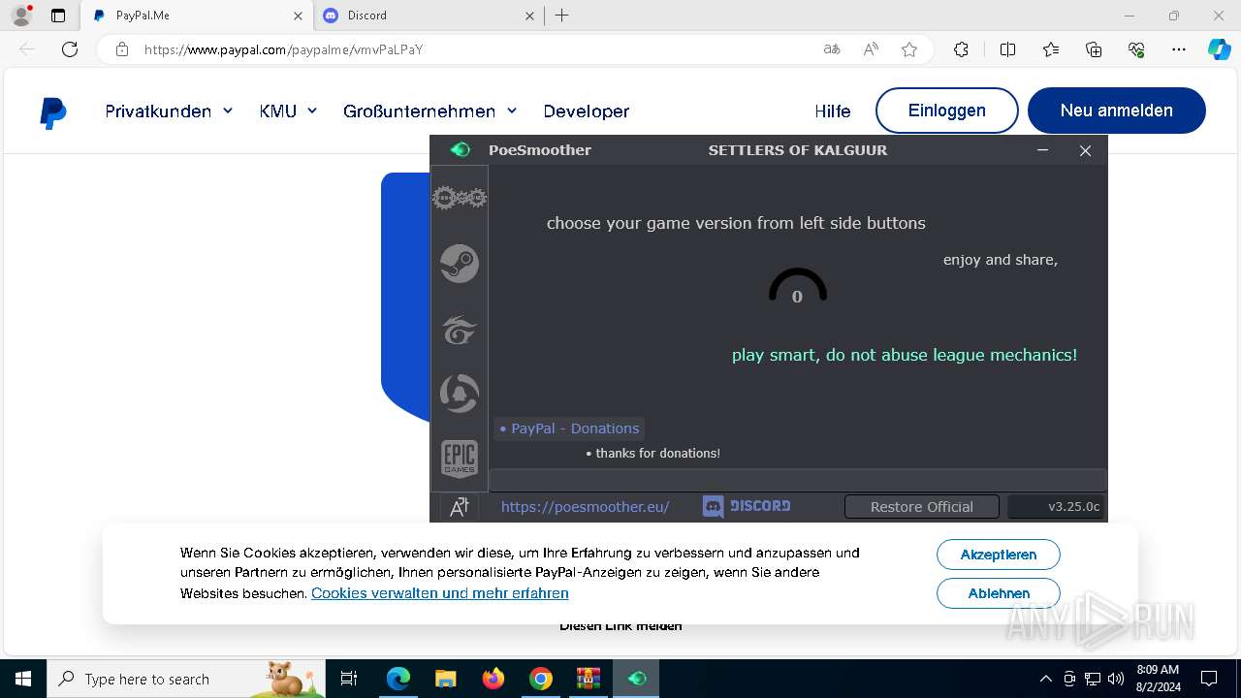Screen dimensions: 1241x698
Task: Choose the Epic Games version icon
Action: pyautogui.click(x=460, y=459)
